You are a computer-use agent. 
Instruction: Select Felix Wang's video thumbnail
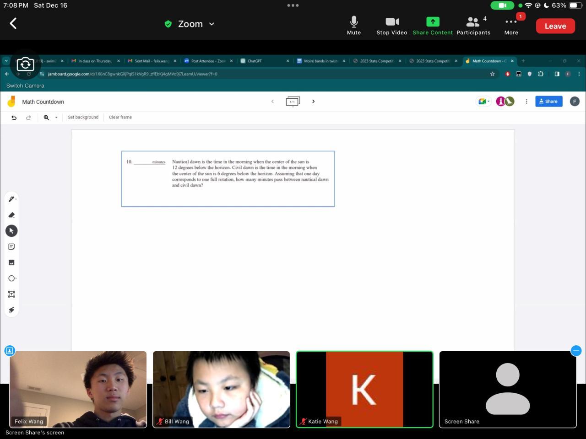(78, 390)
